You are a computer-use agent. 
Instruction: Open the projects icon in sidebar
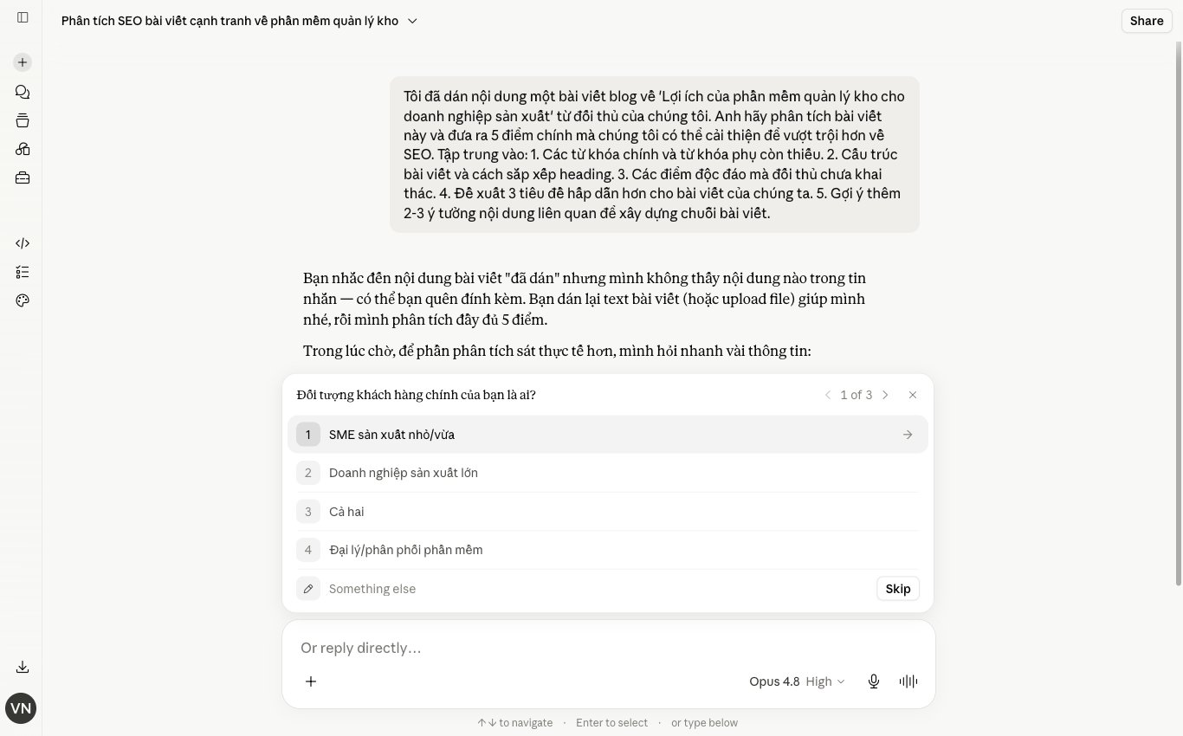[x=23, y=120]
